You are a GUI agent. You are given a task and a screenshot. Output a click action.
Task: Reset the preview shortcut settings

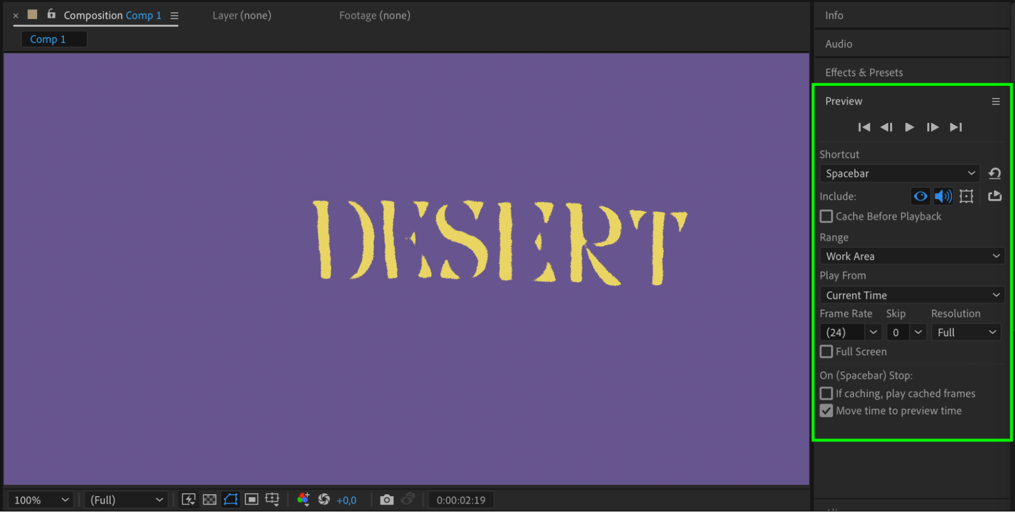(x=995, y=174)
